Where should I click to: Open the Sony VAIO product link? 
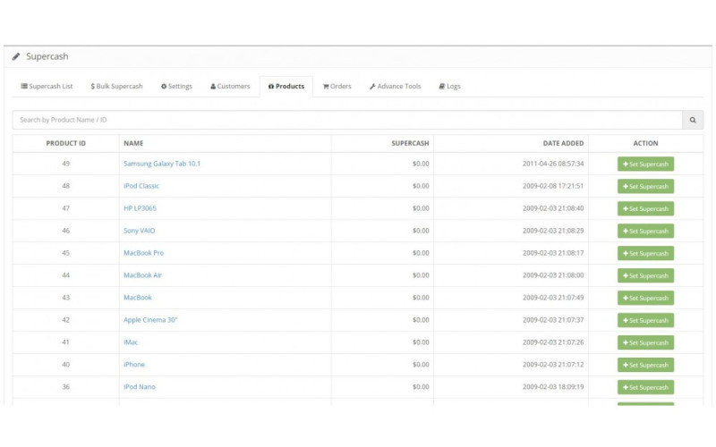point(140,231)
